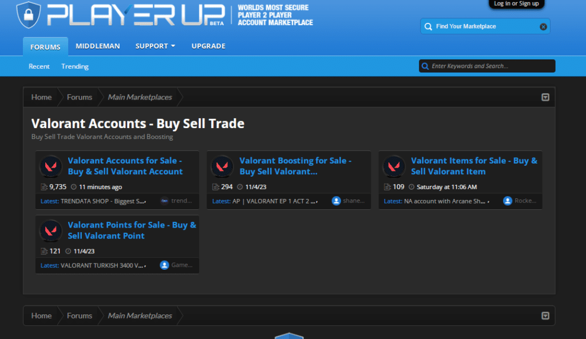Open Valorant Accounts for Sale forum link
The width and height of the screenshot is (586, 339).
coord(125,166)
